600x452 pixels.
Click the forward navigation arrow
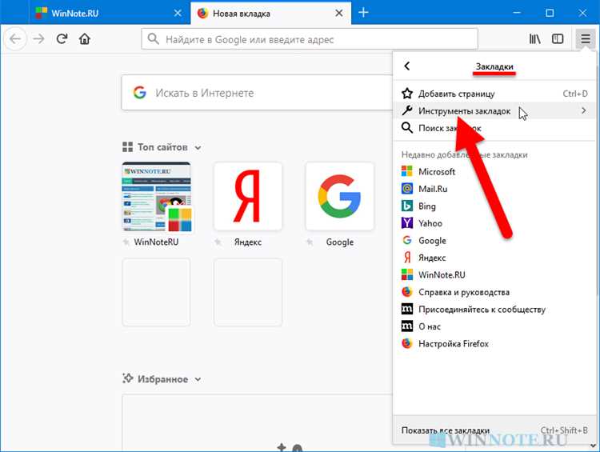tap(38, 38)
